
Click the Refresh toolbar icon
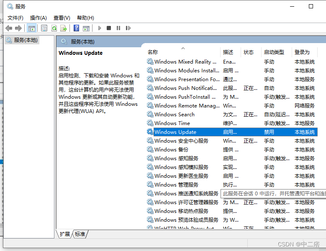[54, 28]
